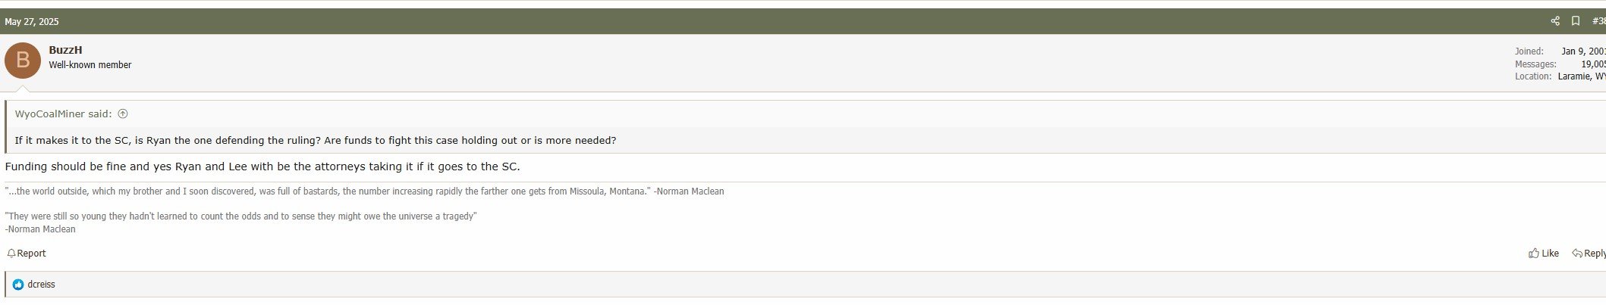1606x305 pixels.
Task: Jump to the original post via the quote arrow icon
Action: 123,114
